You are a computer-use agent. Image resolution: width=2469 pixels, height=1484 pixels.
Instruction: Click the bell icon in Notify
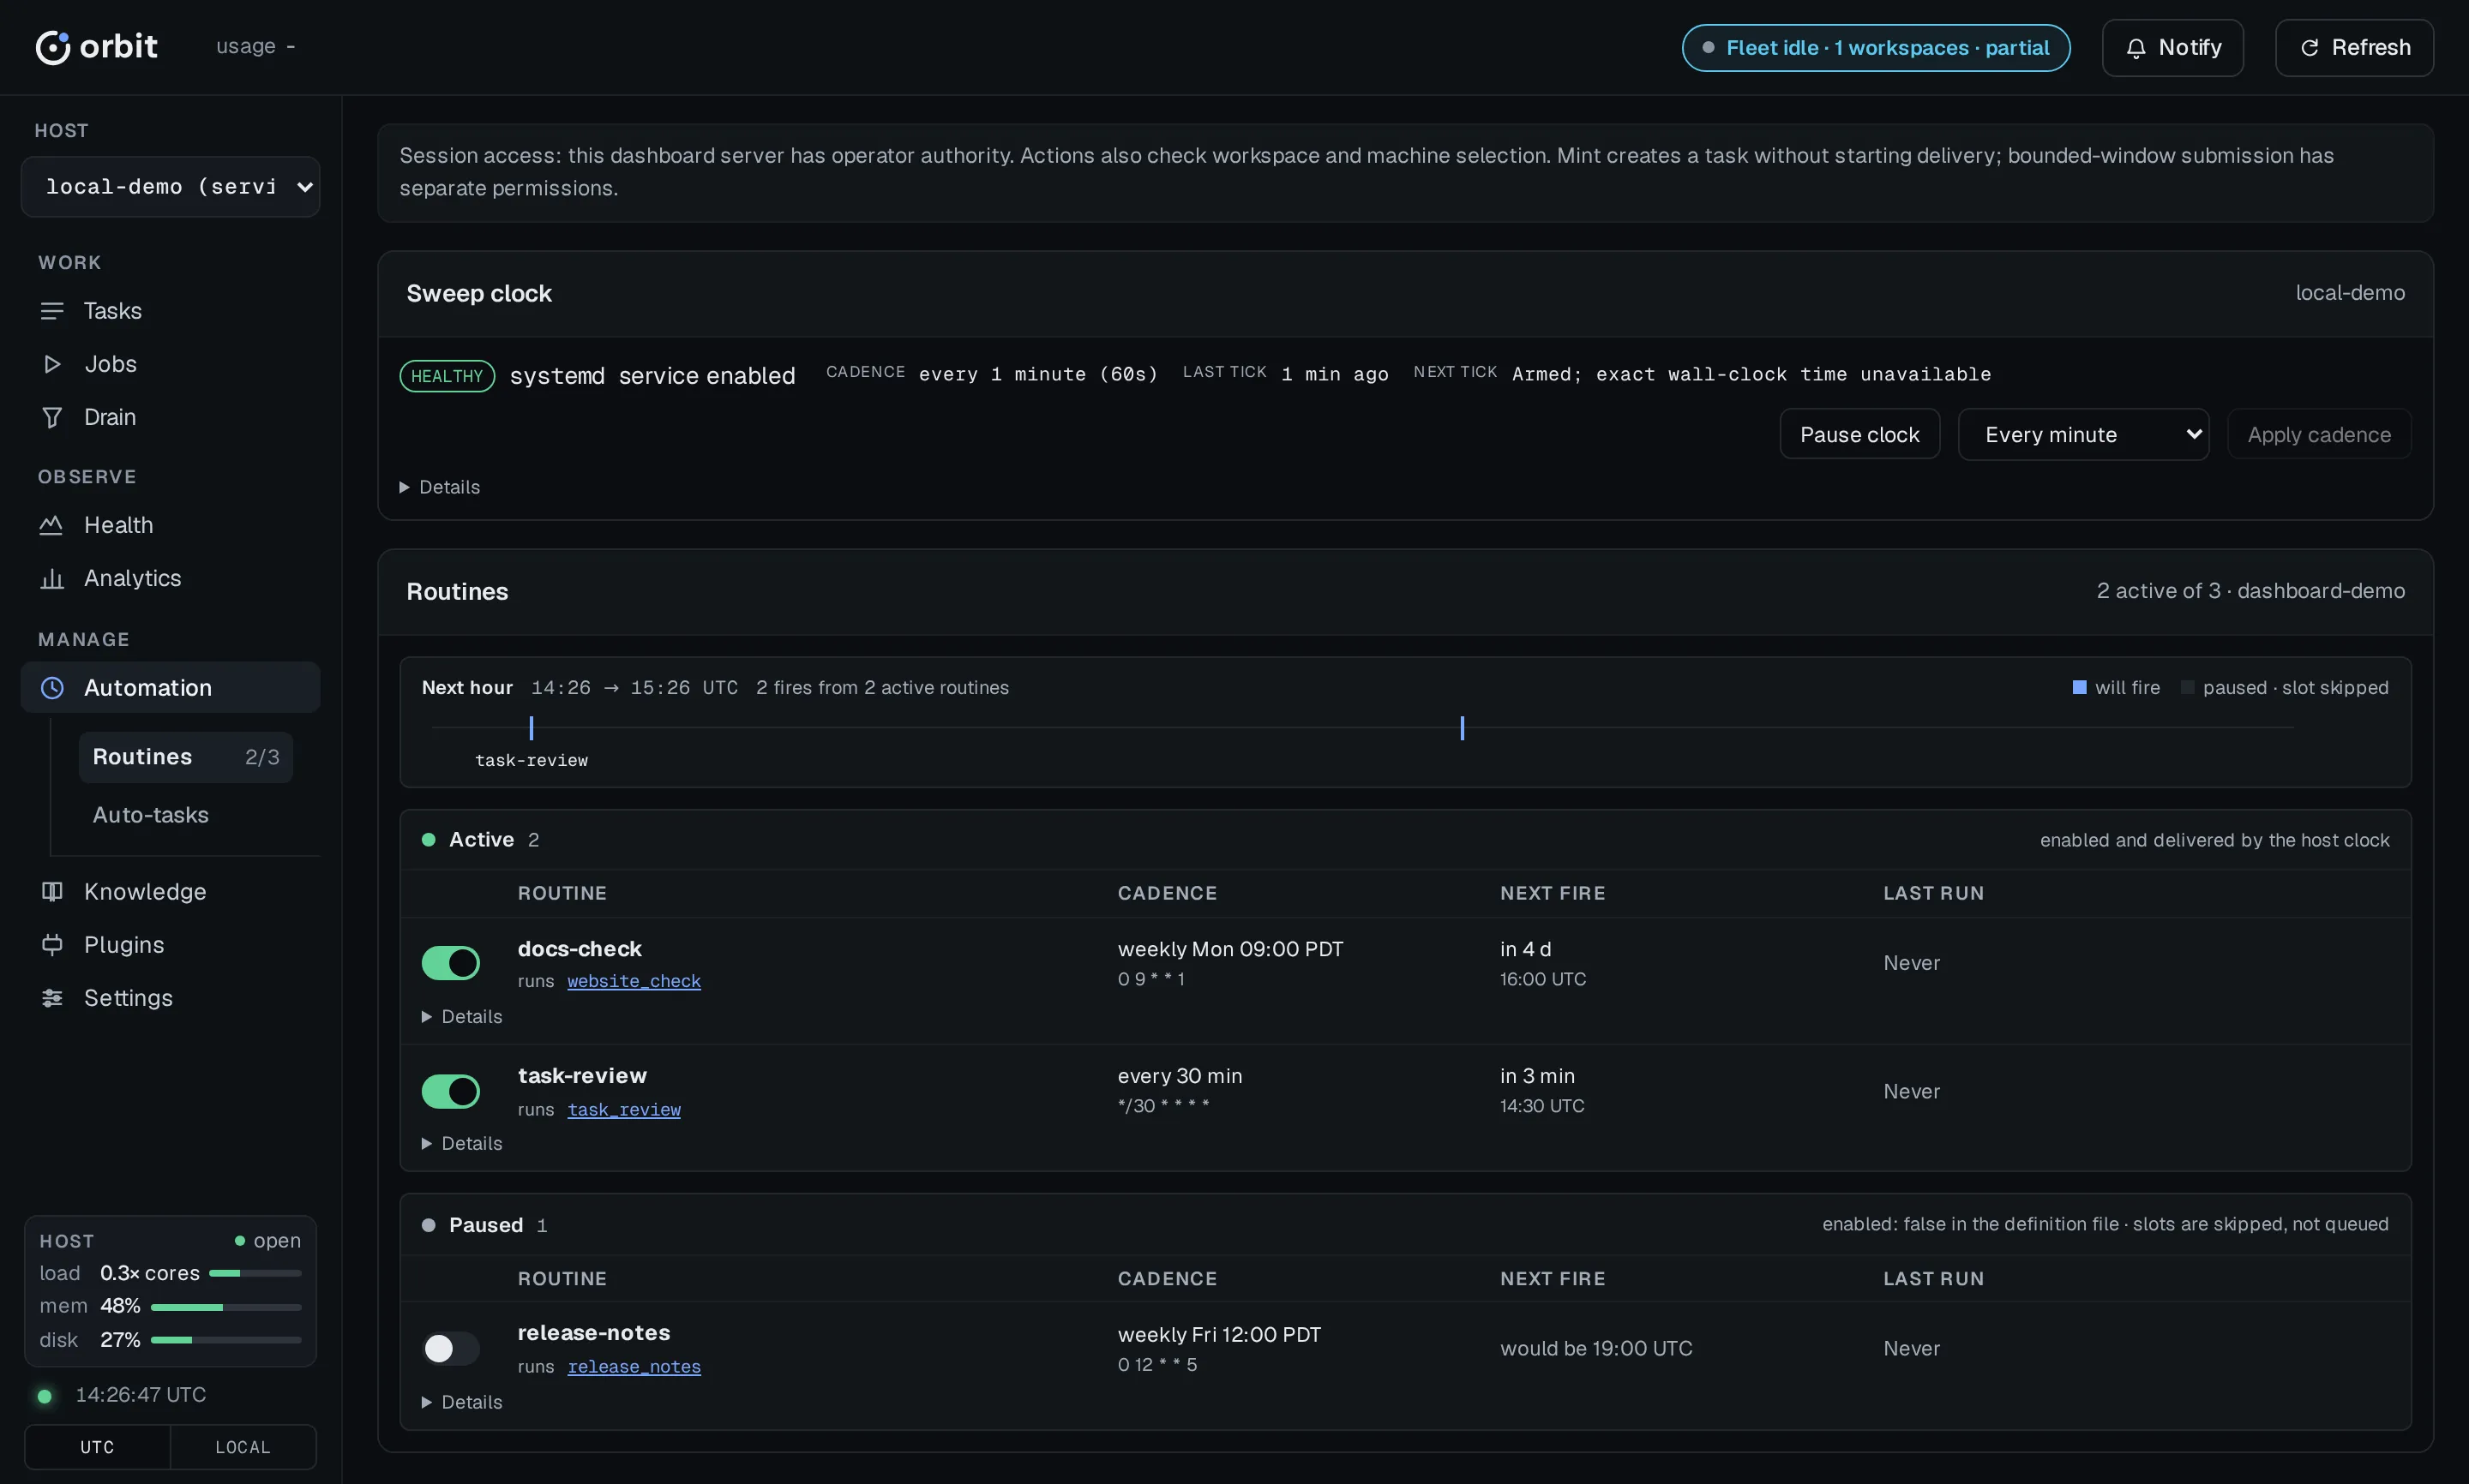pos(2136,48)
